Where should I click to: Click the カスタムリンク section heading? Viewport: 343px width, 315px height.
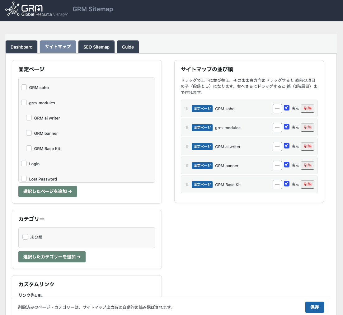(x=36, y=284)
